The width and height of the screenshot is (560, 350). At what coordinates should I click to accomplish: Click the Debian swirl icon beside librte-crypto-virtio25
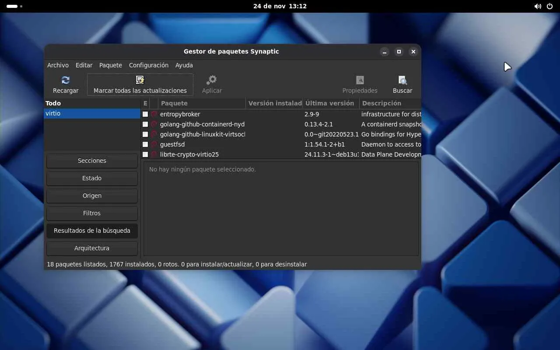coord(154,154)
